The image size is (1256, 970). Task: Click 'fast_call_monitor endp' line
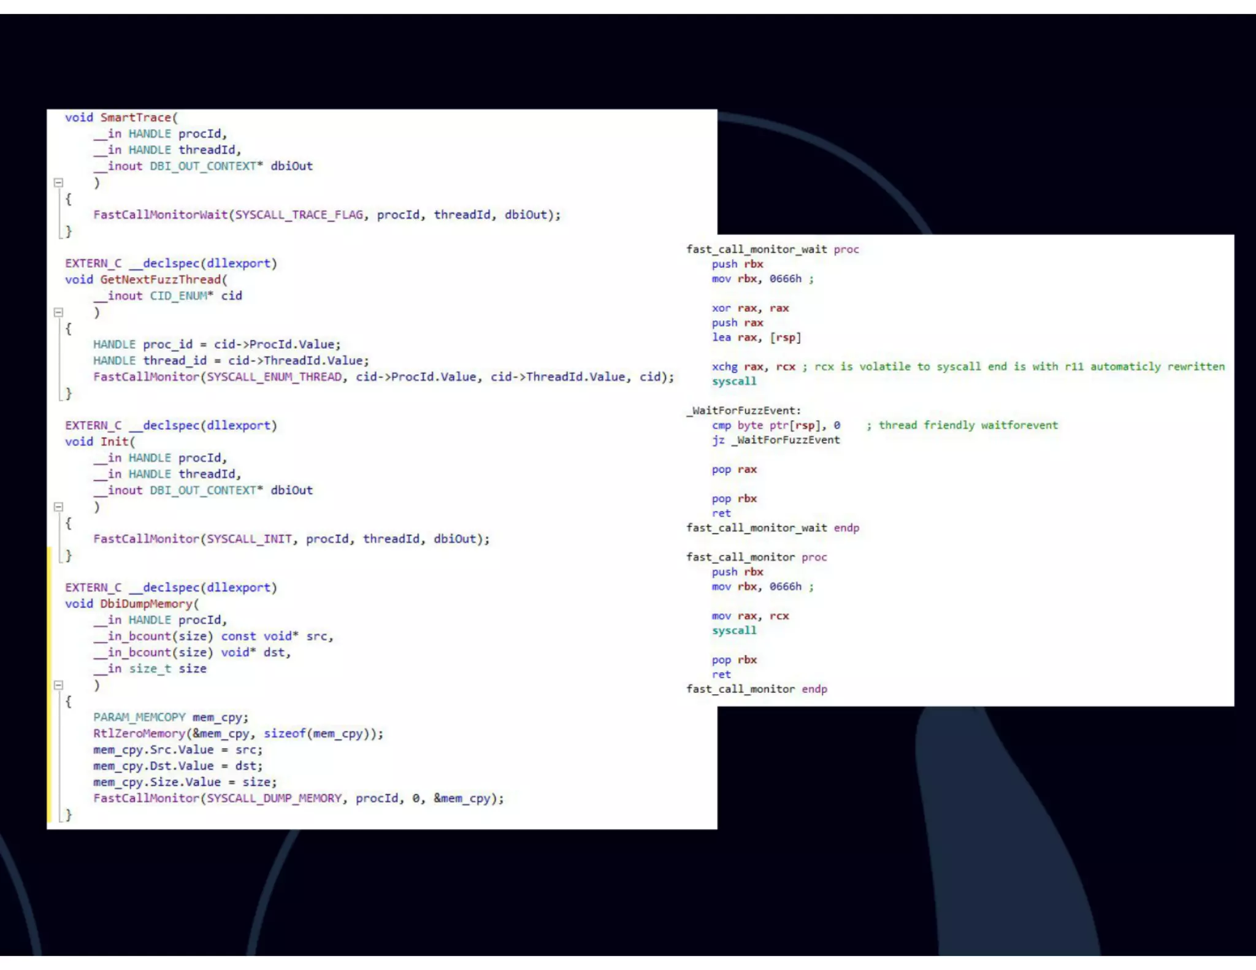(756, 689)
